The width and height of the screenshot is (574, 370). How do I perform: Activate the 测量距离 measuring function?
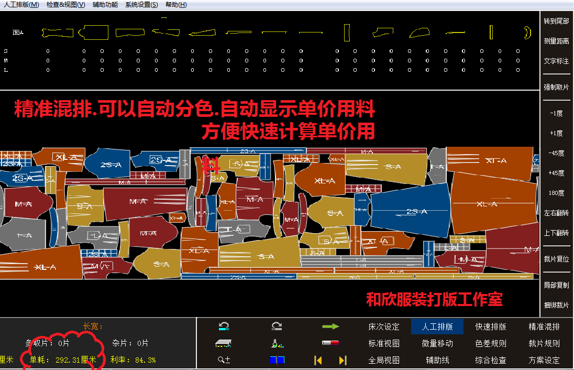pos(556,41)
